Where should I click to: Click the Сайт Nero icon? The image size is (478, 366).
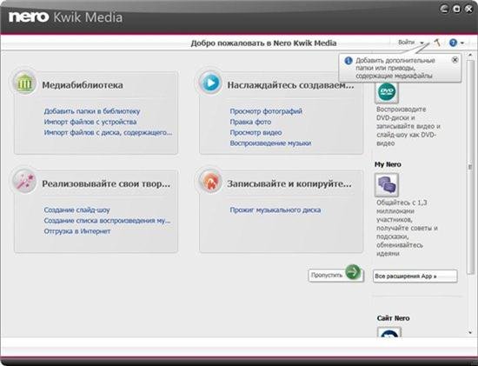[x=389, y=332]
